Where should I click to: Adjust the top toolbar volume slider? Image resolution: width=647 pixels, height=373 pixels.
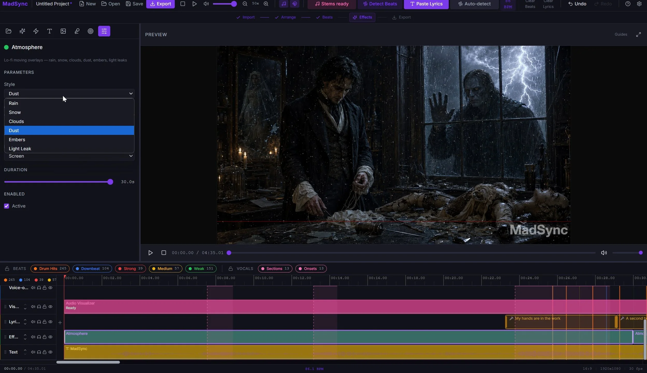pyautogui.click(x=225, y=4)
